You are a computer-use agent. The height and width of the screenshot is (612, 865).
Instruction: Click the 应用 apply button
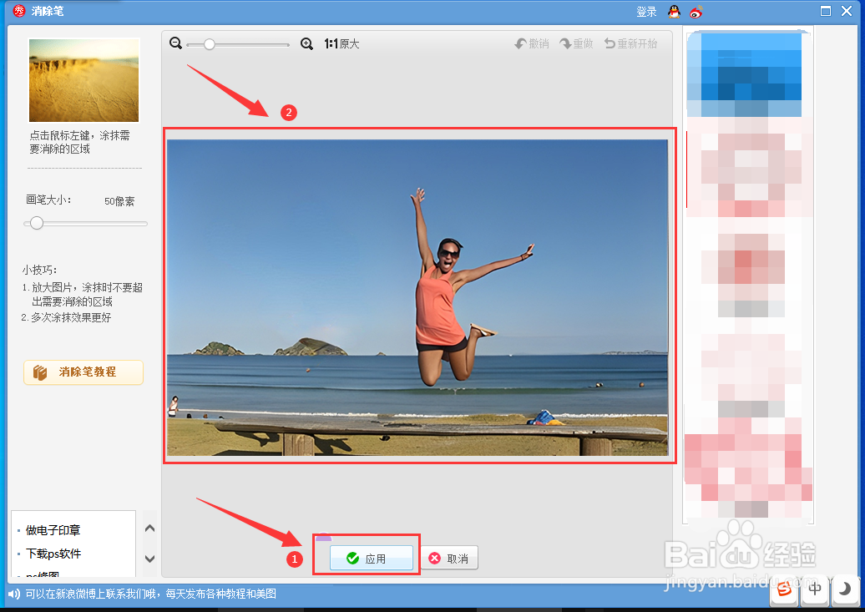372,559
